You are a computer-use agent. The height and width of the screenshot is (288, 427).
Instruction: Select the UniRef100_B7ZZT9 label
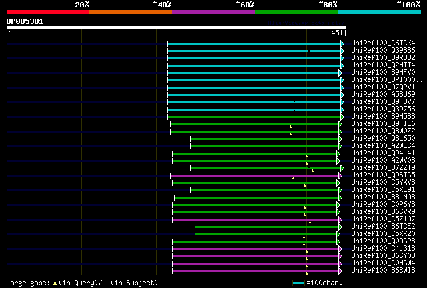[383, 168]
